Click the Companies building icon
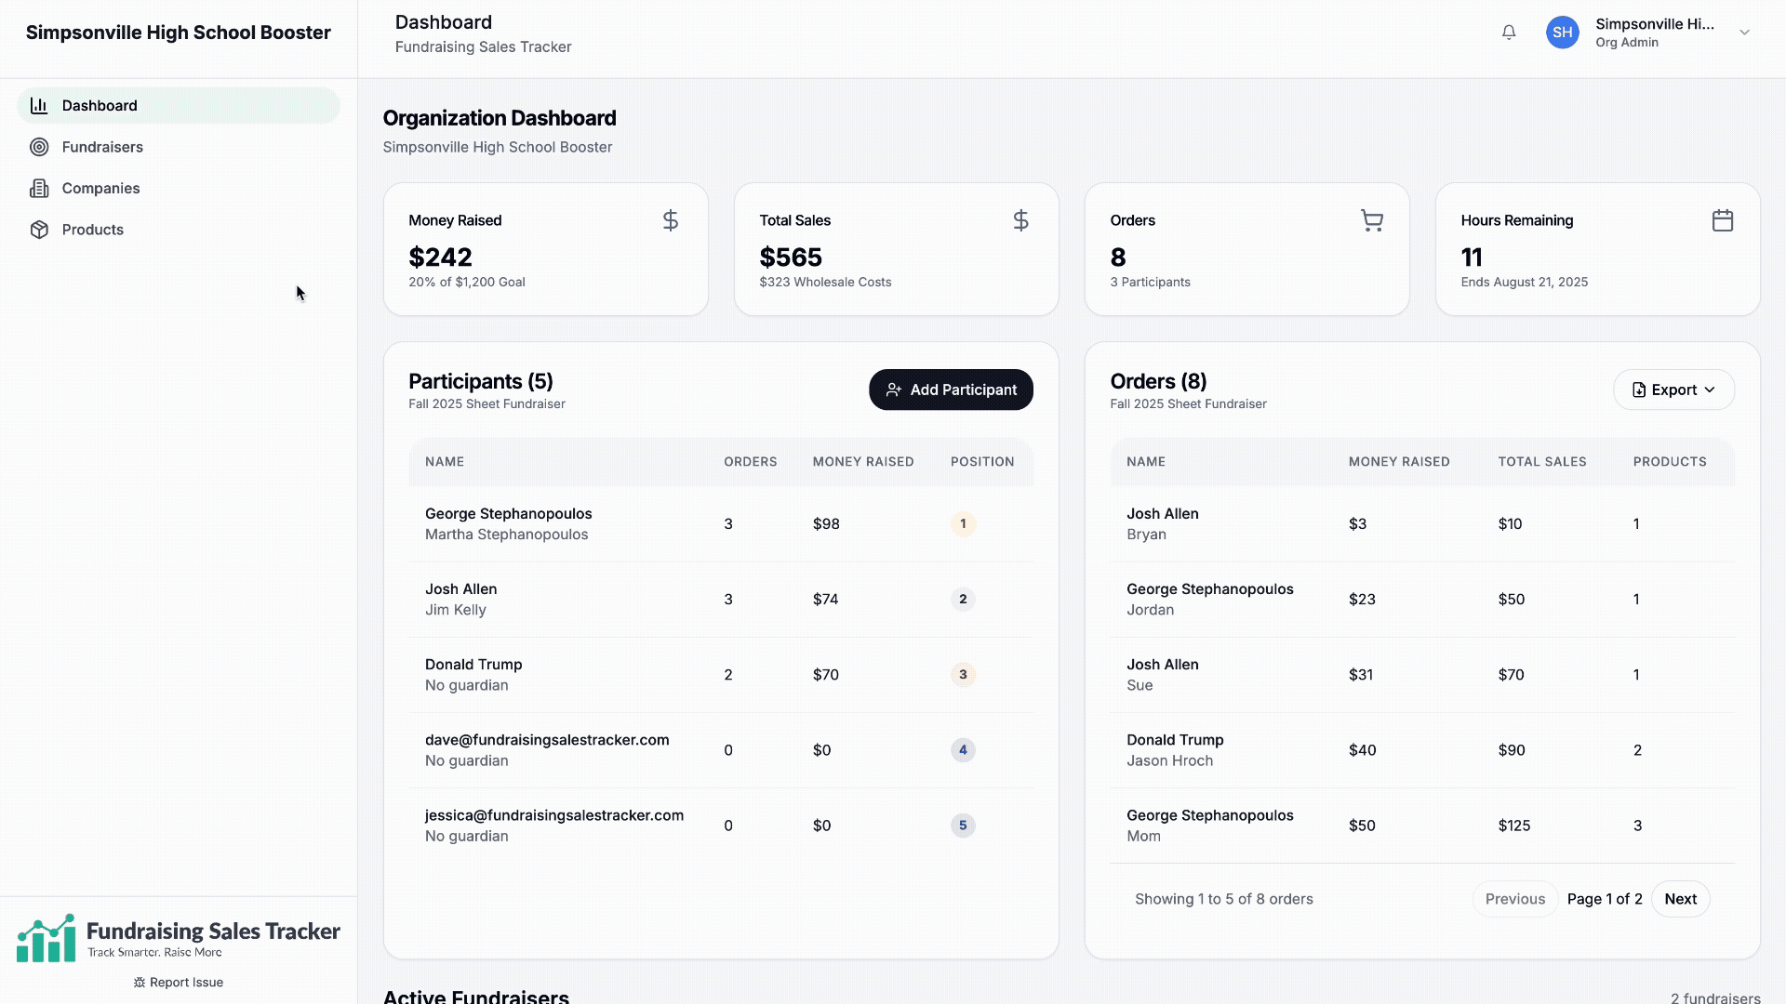 tap(39, 189)
